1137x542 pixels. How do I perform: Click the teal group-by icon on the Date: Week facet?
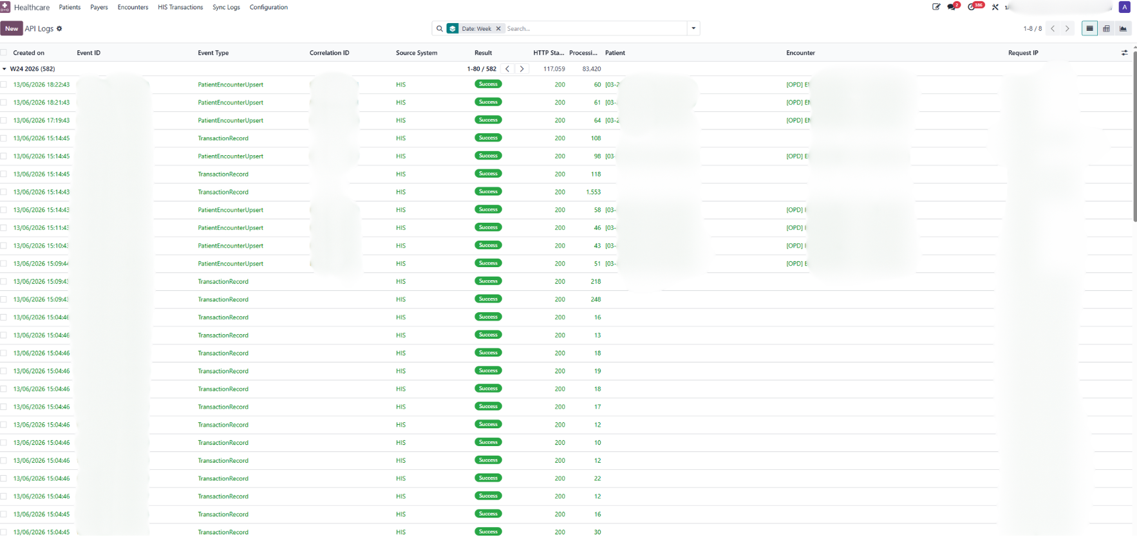click(x=453, y=28)
